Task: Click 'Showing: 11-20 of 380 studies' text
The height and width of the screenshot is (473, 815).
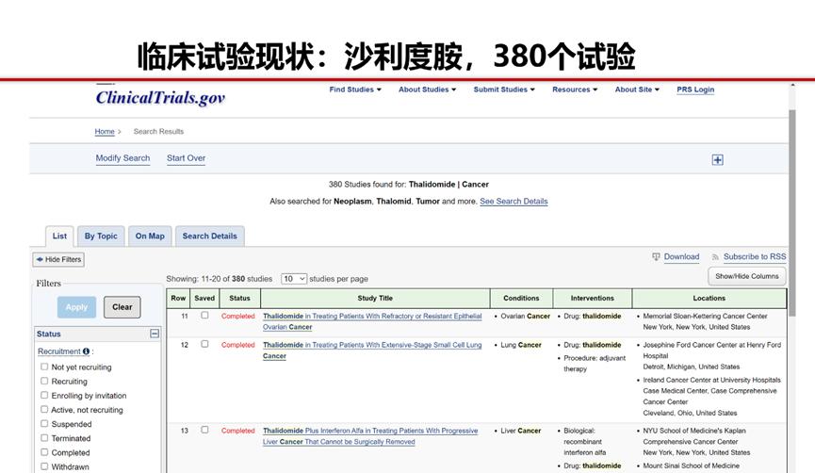Action: click(x=220, y=279)
